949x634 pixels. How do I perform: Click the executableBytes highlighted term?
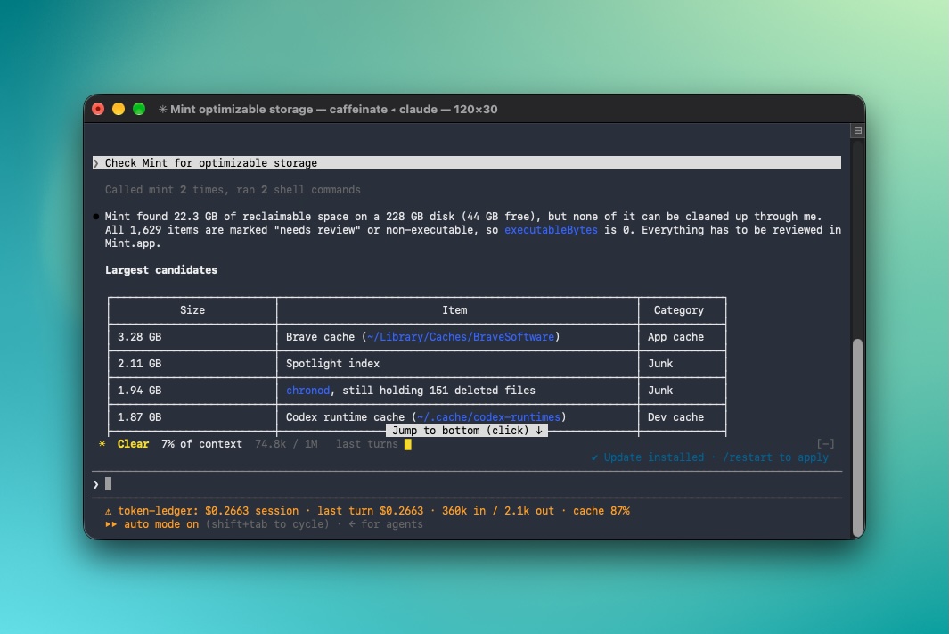click(551, 230)
